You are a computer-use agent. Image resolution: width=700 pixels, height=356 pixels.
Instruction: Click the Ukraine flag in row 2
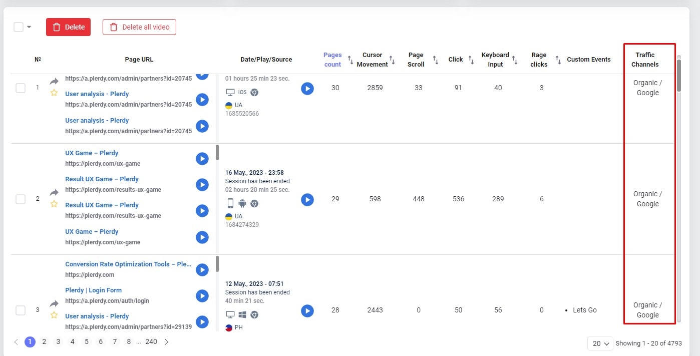(x=229, y=216)
